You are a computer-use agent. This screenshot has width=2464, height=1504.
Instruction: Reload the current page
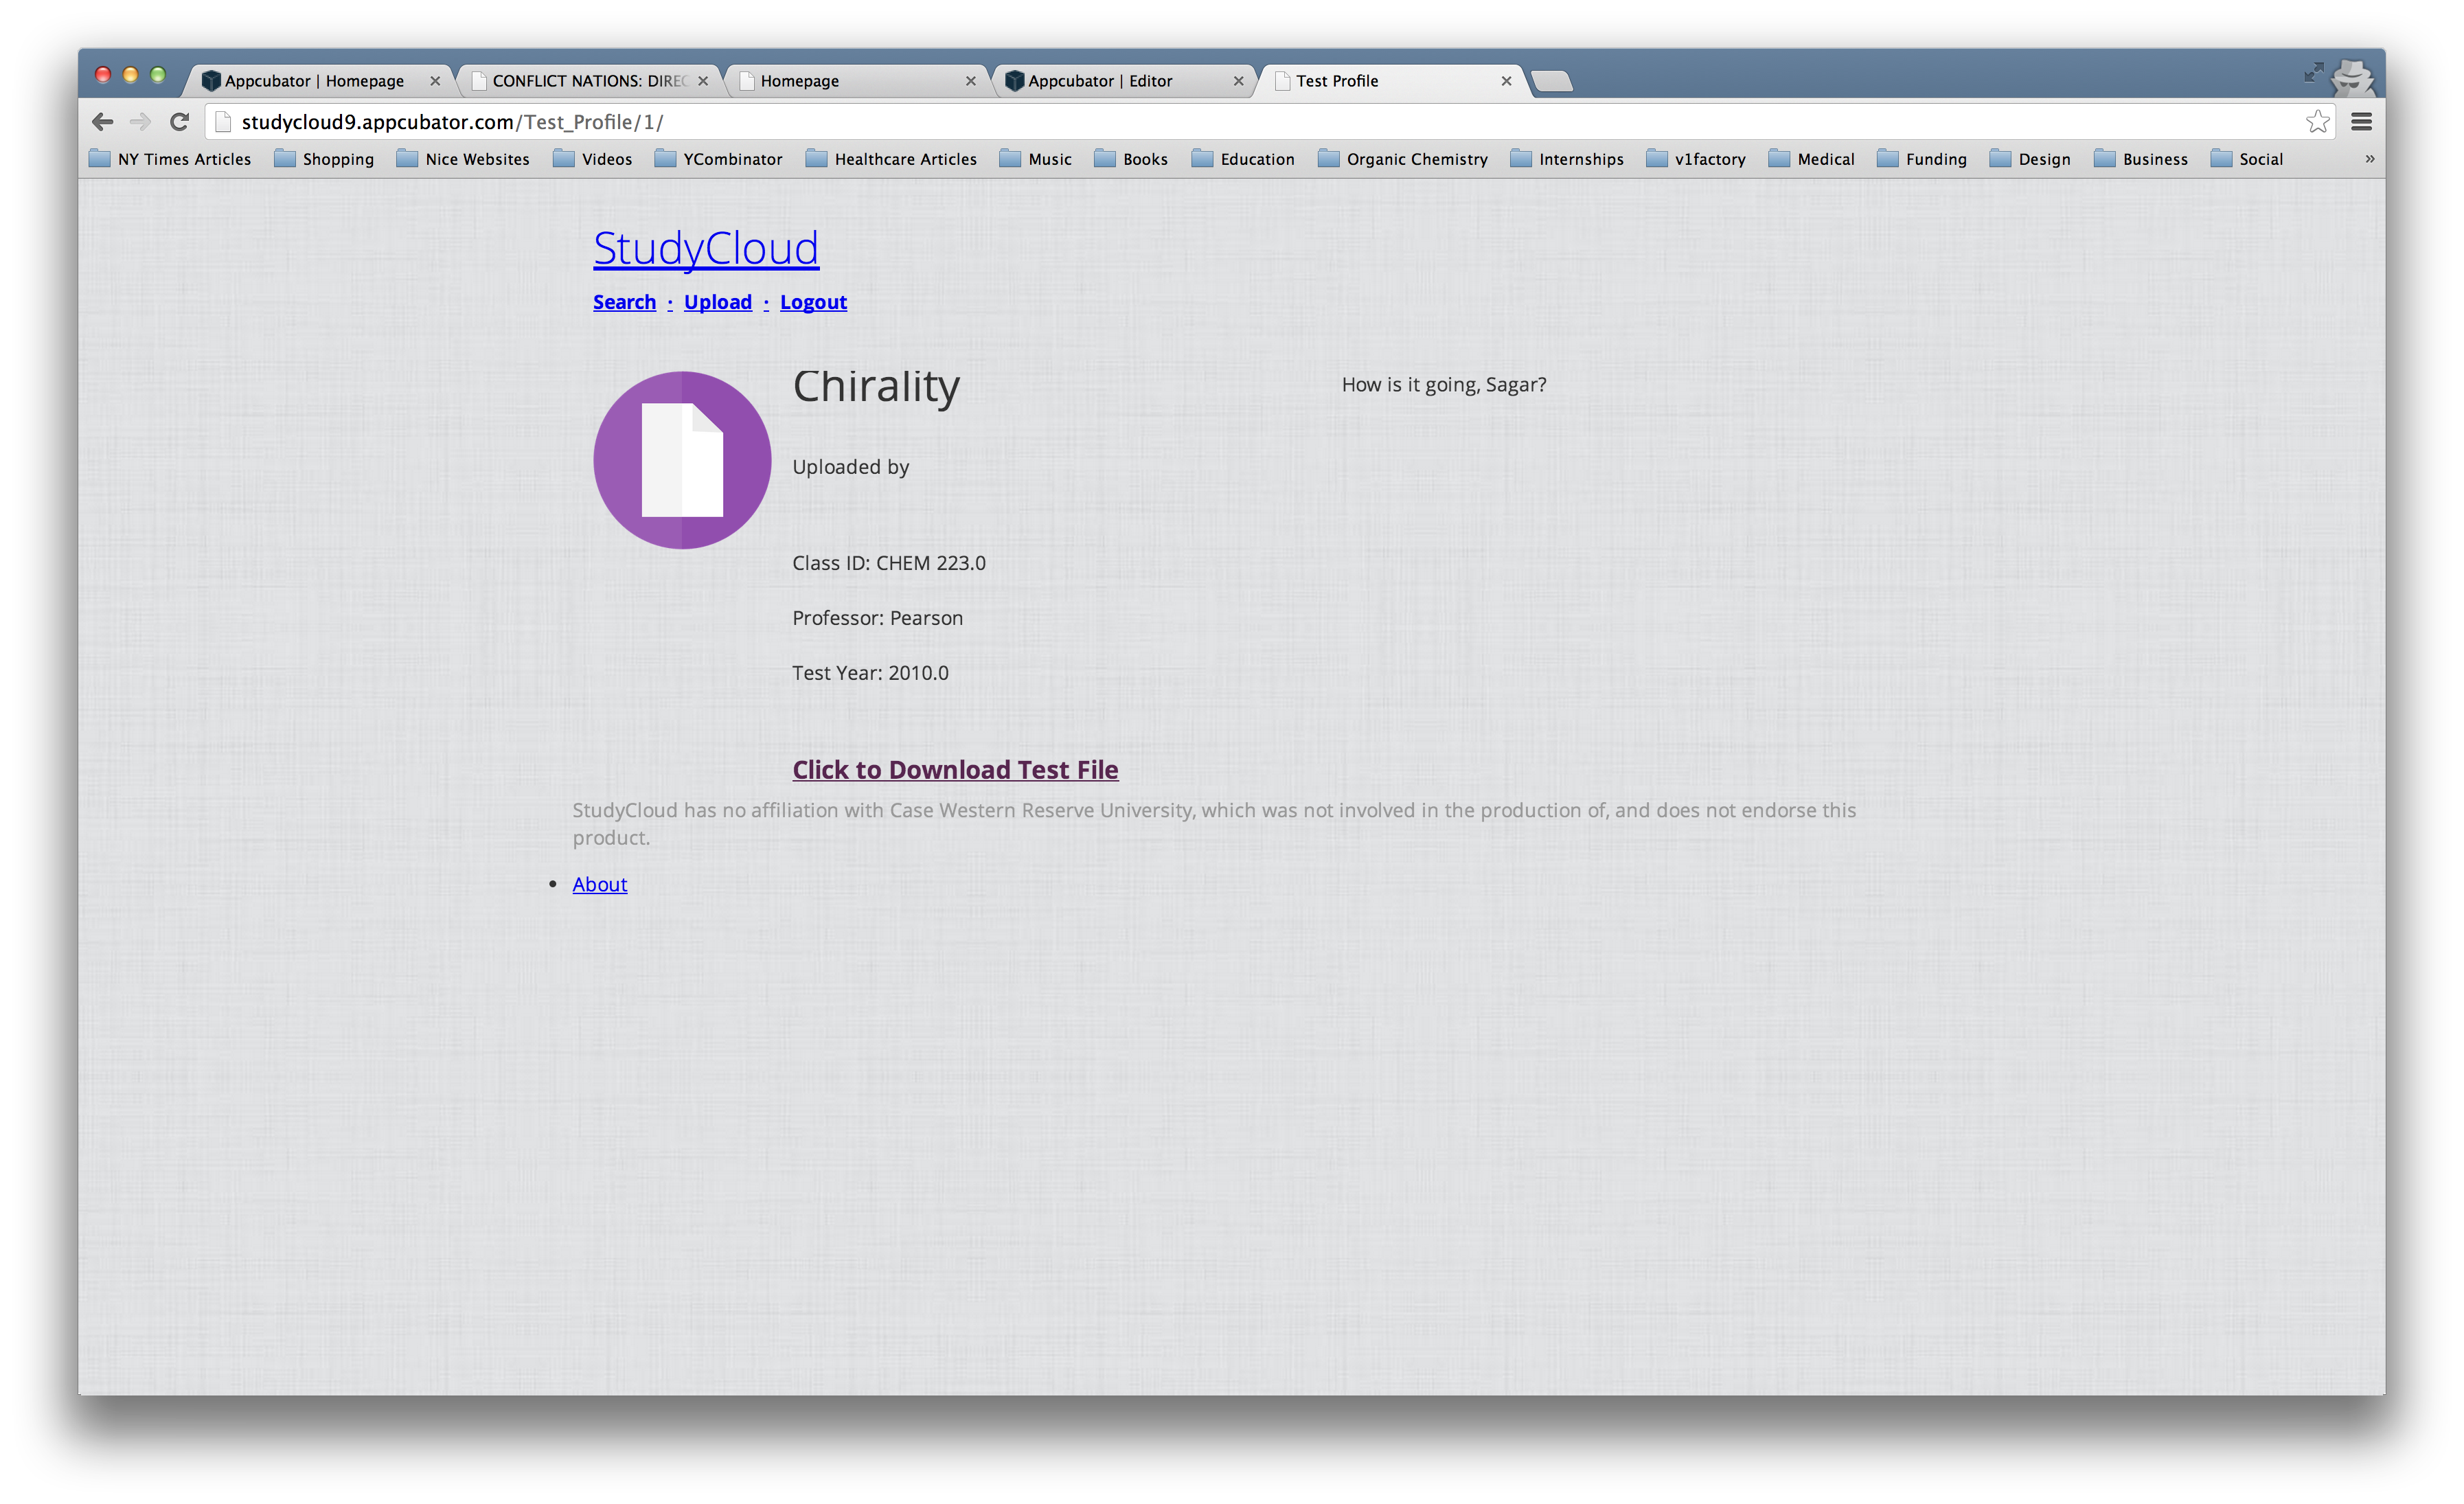[x=180, y=122]
